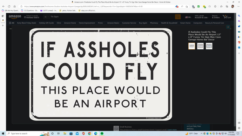242x136 pixels.
Task: Select the first sign thumbnail
Action: click(x=191, y=46)
